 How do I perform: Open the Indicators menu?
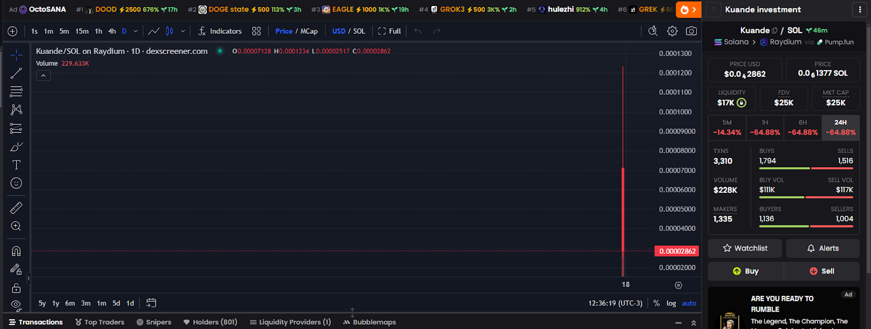click(x=220, y=31)
